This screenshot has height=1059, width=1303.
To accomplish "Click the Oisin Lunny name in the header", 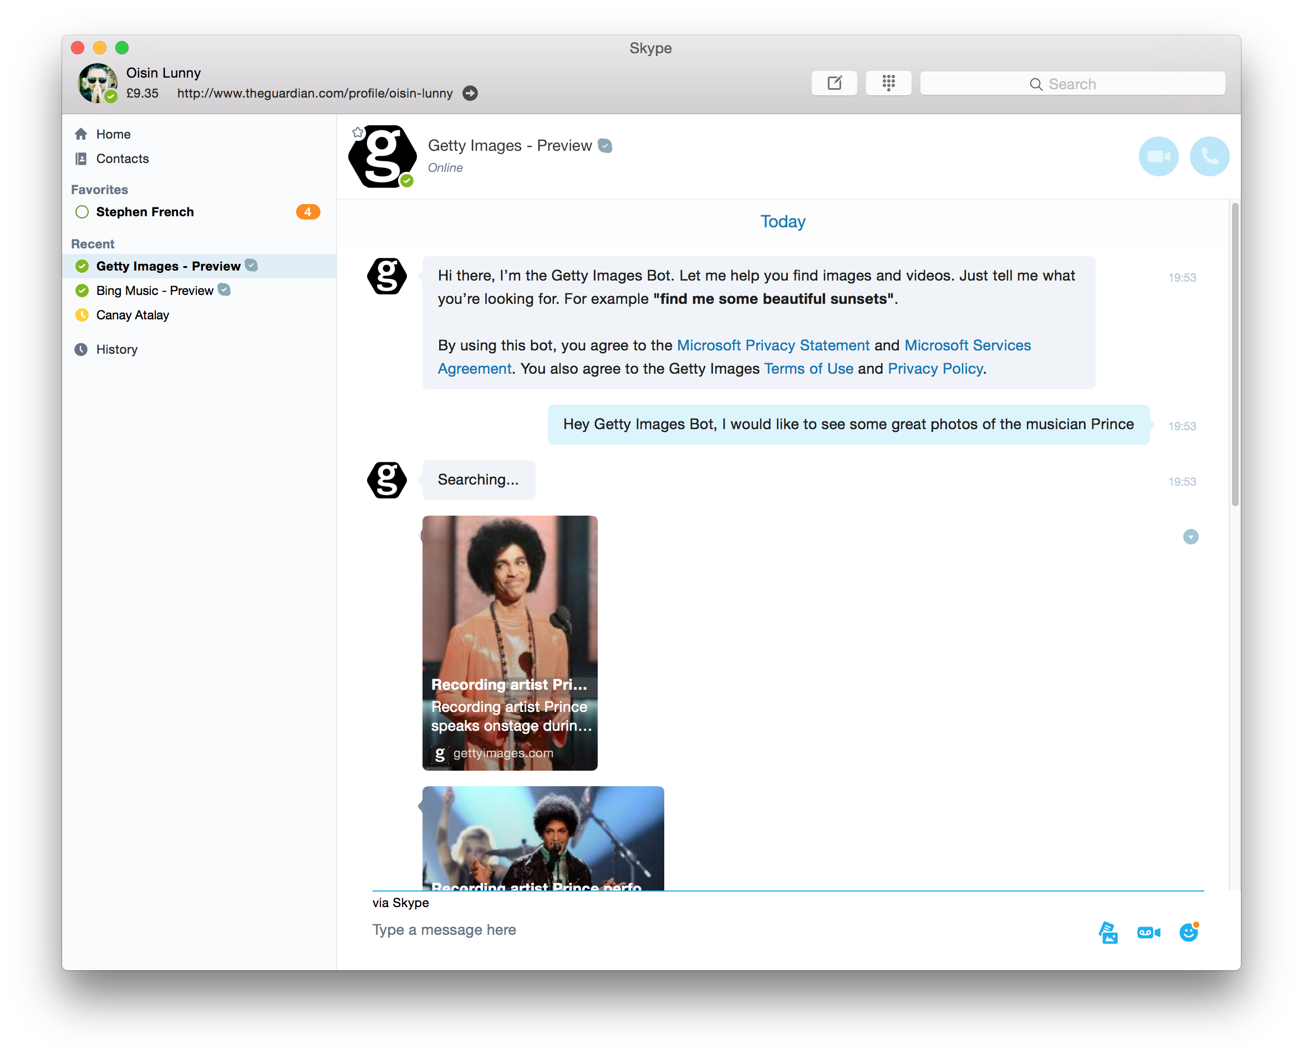I will 164,73.
